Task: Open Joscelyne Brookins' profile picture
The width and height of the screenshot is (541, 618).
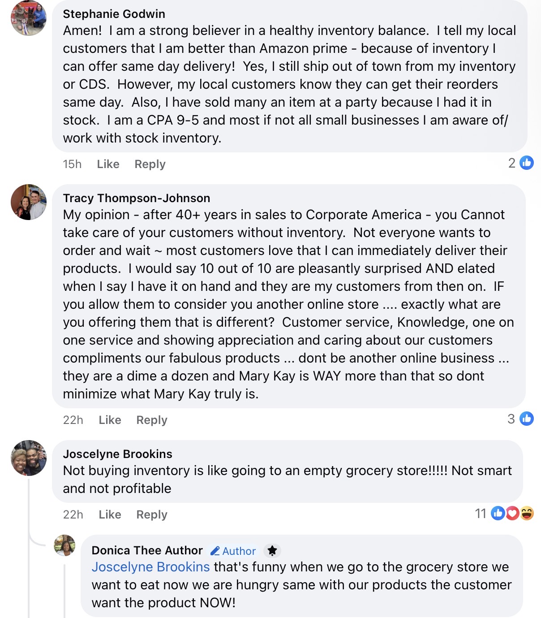Action: point(29,458)
